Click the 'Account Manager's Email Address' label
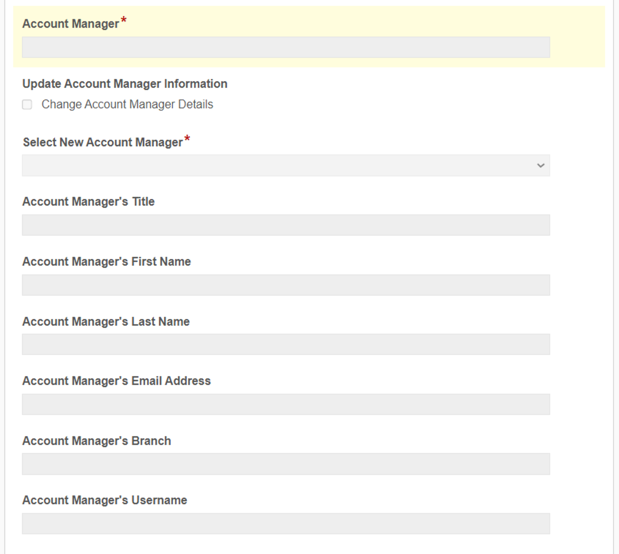This screenshot has width=619, height=554. (116, 381)
